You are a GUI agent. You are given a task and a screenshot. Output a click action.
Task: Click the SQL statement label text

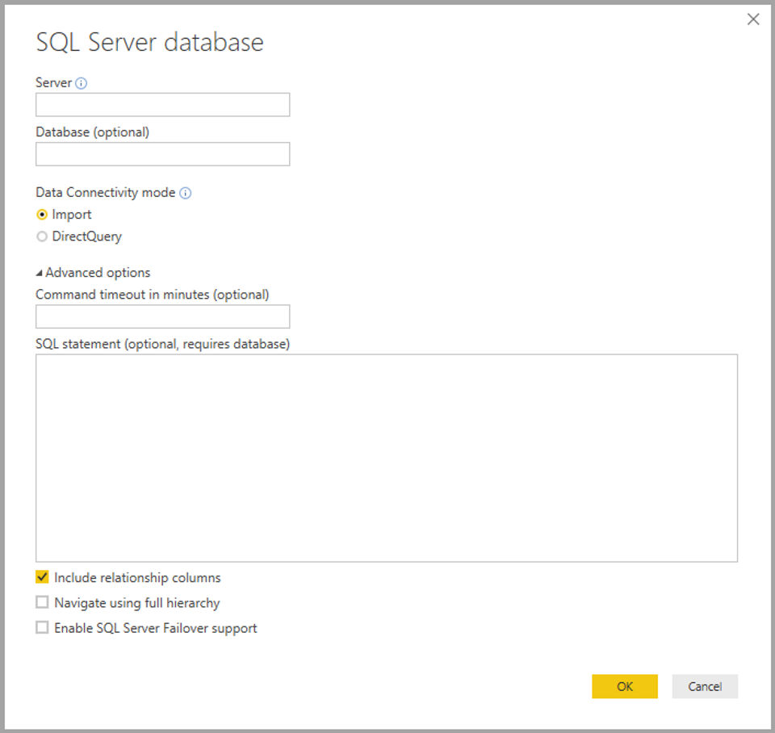[x=162, y=344]
